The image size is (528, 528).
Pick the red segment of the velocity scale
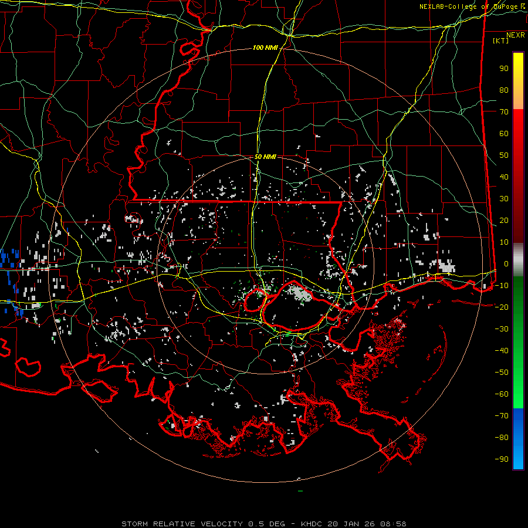pos(518,176)
